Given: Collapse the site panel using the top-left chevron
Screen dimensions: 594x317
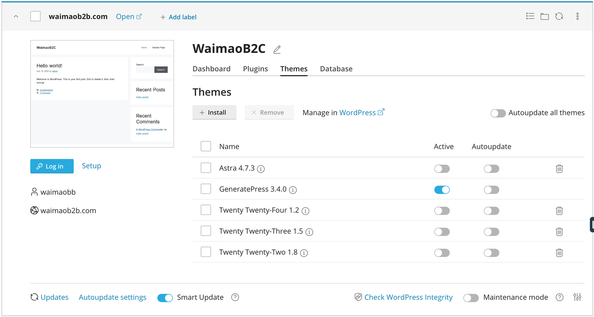Looking at the screenshot, I should [x=15, y=16].
